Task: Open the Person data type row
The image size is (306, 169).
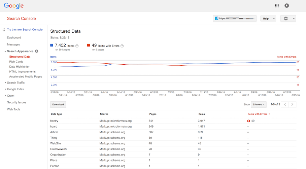Action: [x=173, y=166]
